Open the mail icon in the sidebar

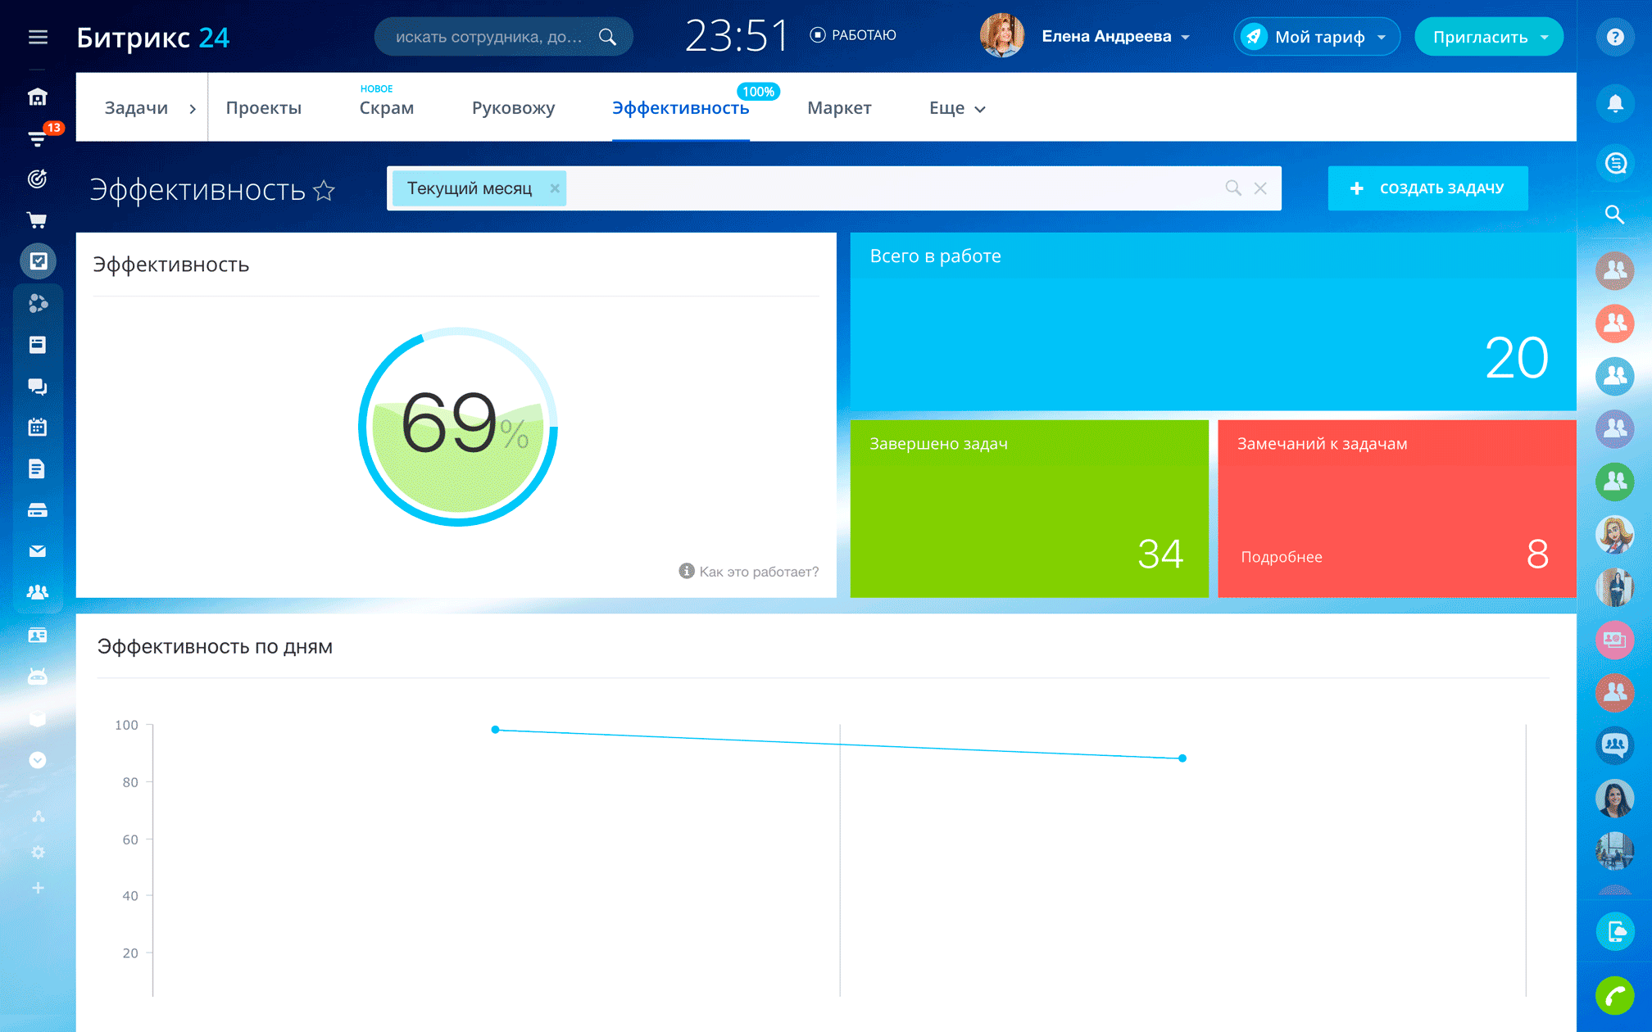pyautogui.click(x=38, y=551)
